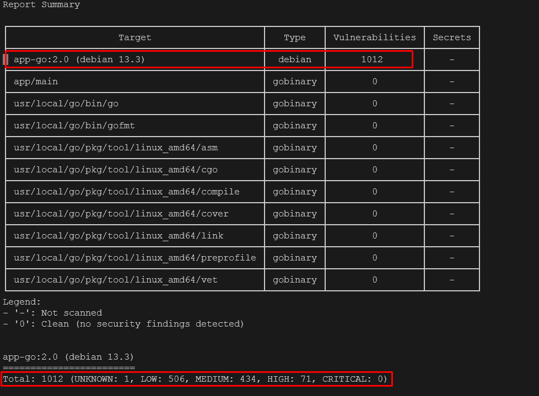
Task: Click the Report Summary heading text
Action: coord(41,5)
